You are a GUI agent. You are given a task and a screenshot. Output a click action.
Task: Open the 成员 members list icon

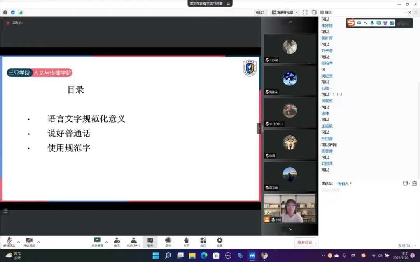pos(133,241)
